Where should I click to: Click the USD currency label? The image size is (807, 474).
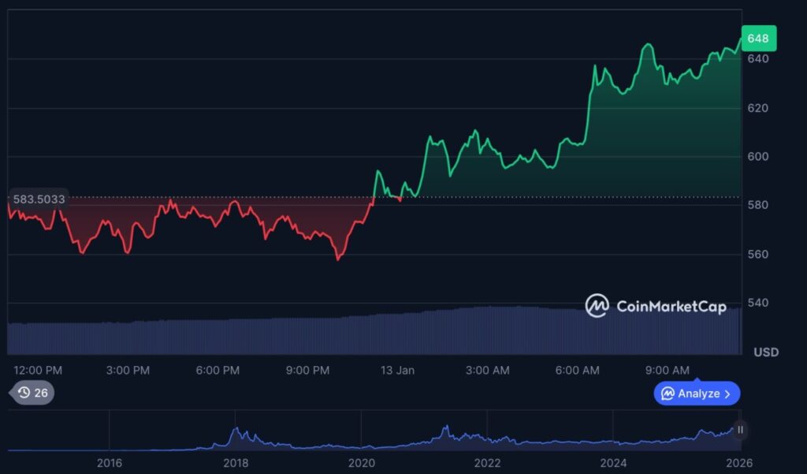click(765, 352)
